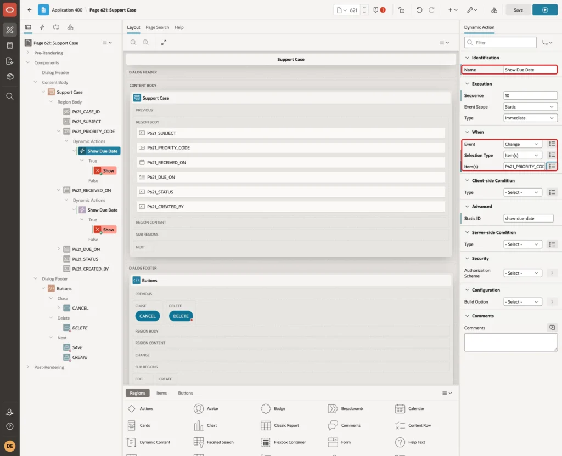Click the page lock icon in toolbar
Screen dimensions: 562x456
coord(401,10)
